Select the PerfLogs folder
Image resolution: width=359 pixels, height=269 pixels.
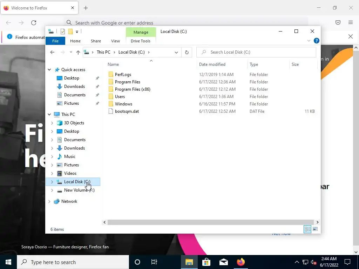[123, 75]
